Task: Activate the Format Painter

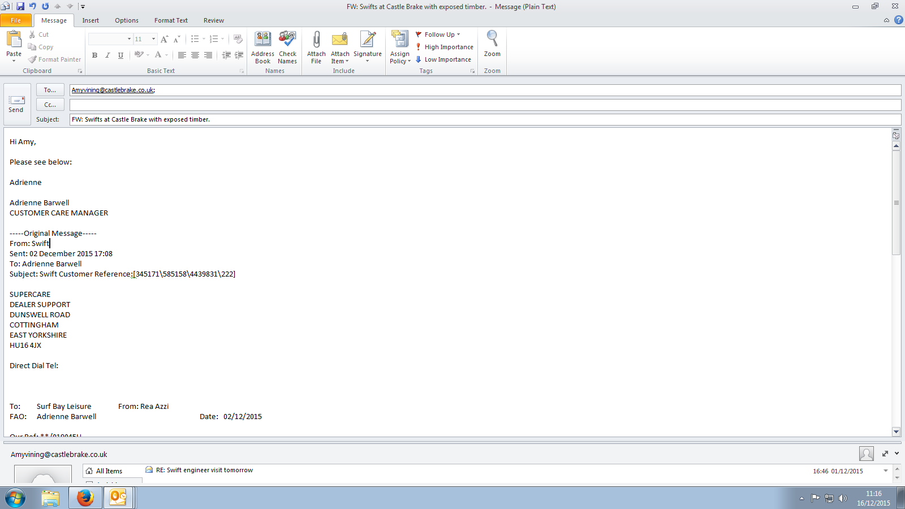Action: tap(54, 59)
